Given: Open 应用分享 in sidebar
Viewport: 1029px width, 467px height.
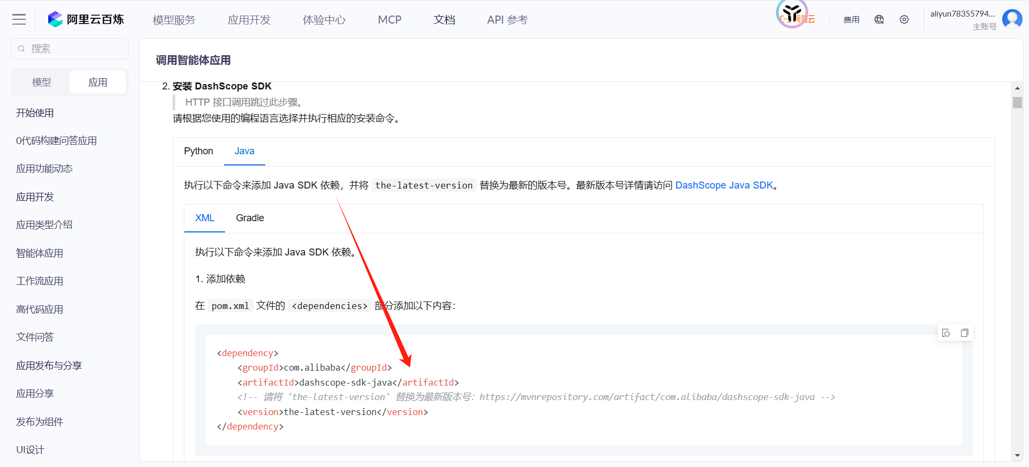Looking at the screenshot, I should (x=35, y=394).
